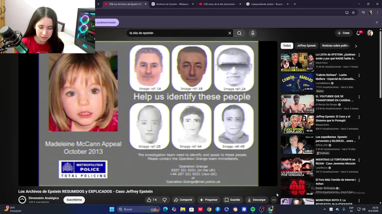Screen dimensions: 382x214
Task: Open Dimensión Analógica channel avatar
Action: pyautogui.click(x=22, y=200)
